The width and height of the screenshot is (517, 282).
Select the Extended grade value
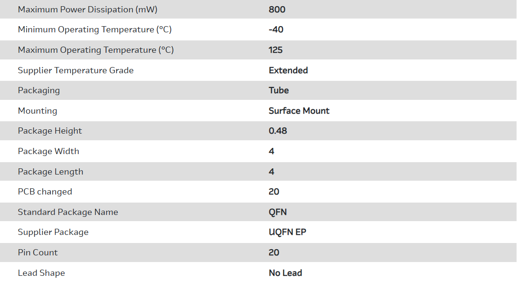pos(288,70)
